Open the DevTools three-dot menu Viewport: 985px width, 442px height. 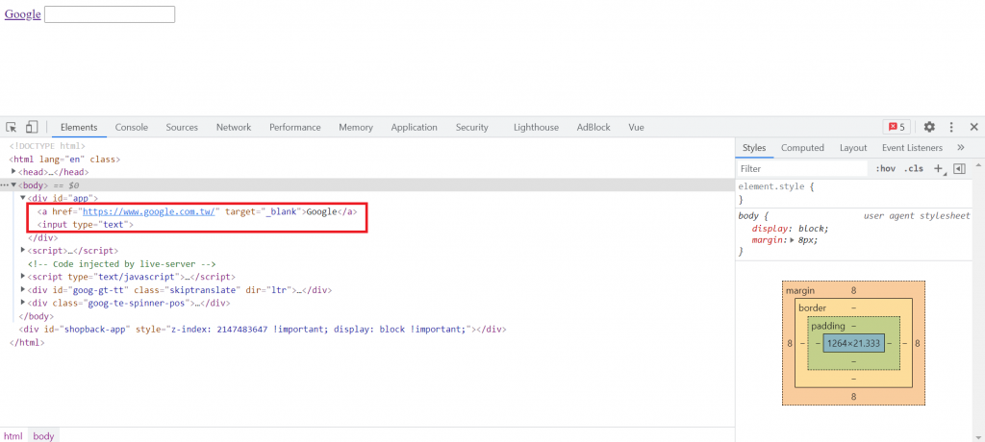[x=951, y=127]
